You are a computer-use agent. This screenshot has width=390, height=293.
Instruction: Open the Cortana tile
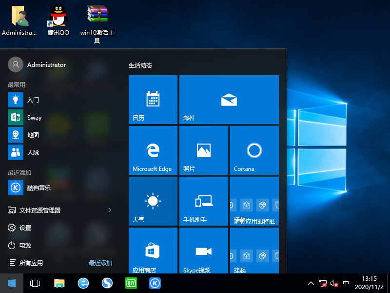tap(254, 150)
